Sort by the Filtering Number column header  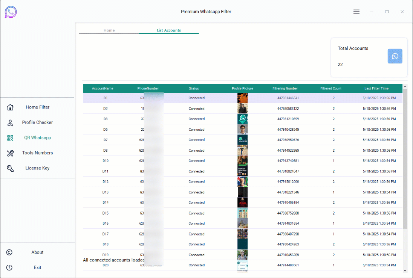pyautogui.click(x=285, y=88)
